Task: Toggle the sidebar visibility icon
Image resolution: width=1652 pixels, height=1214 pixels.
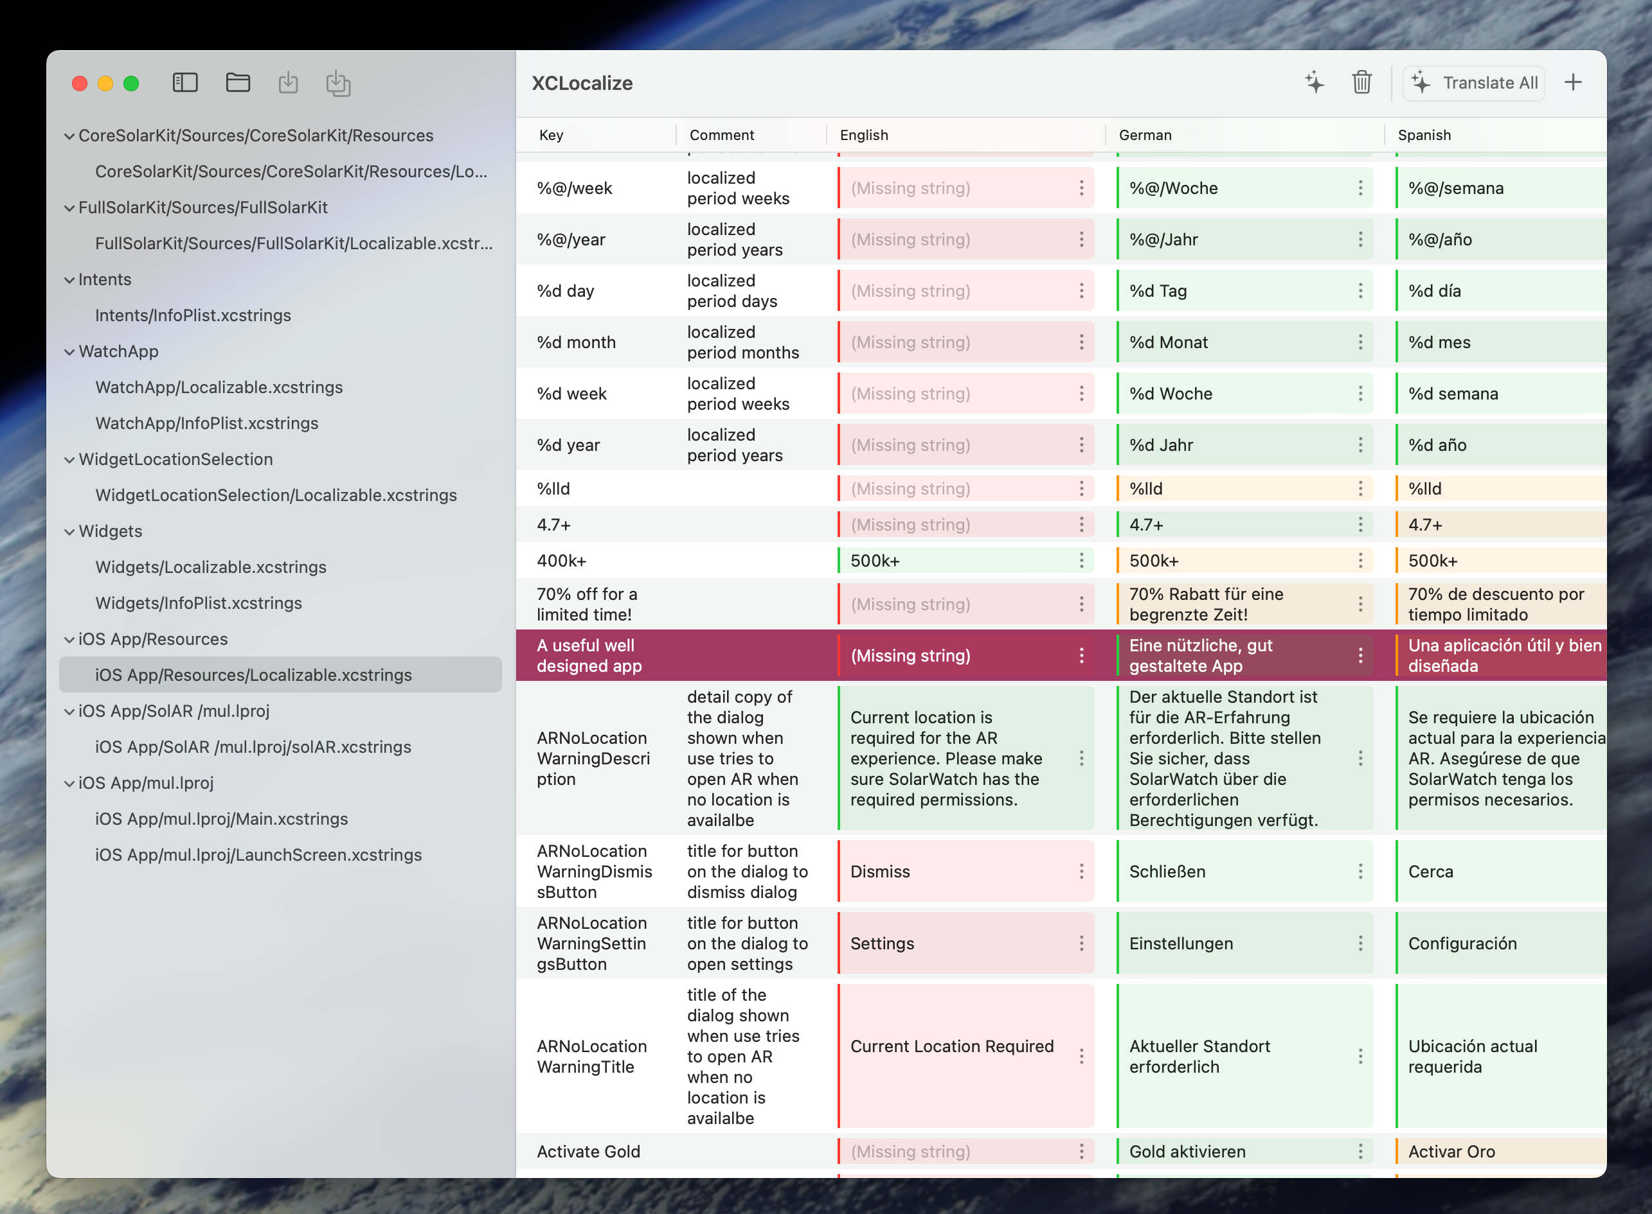Action: pyautogui.click(x=184, y=82)
